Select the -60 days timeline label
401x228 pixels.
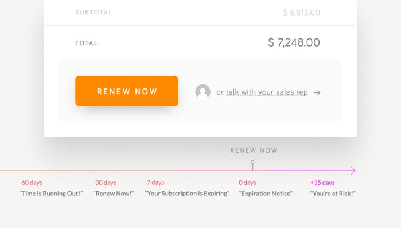[x=30, y=183]
